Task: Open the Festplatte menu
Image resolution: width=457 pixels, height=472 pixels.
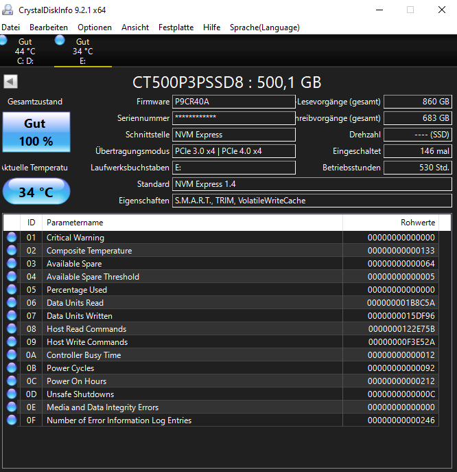Action: (176, 27)
